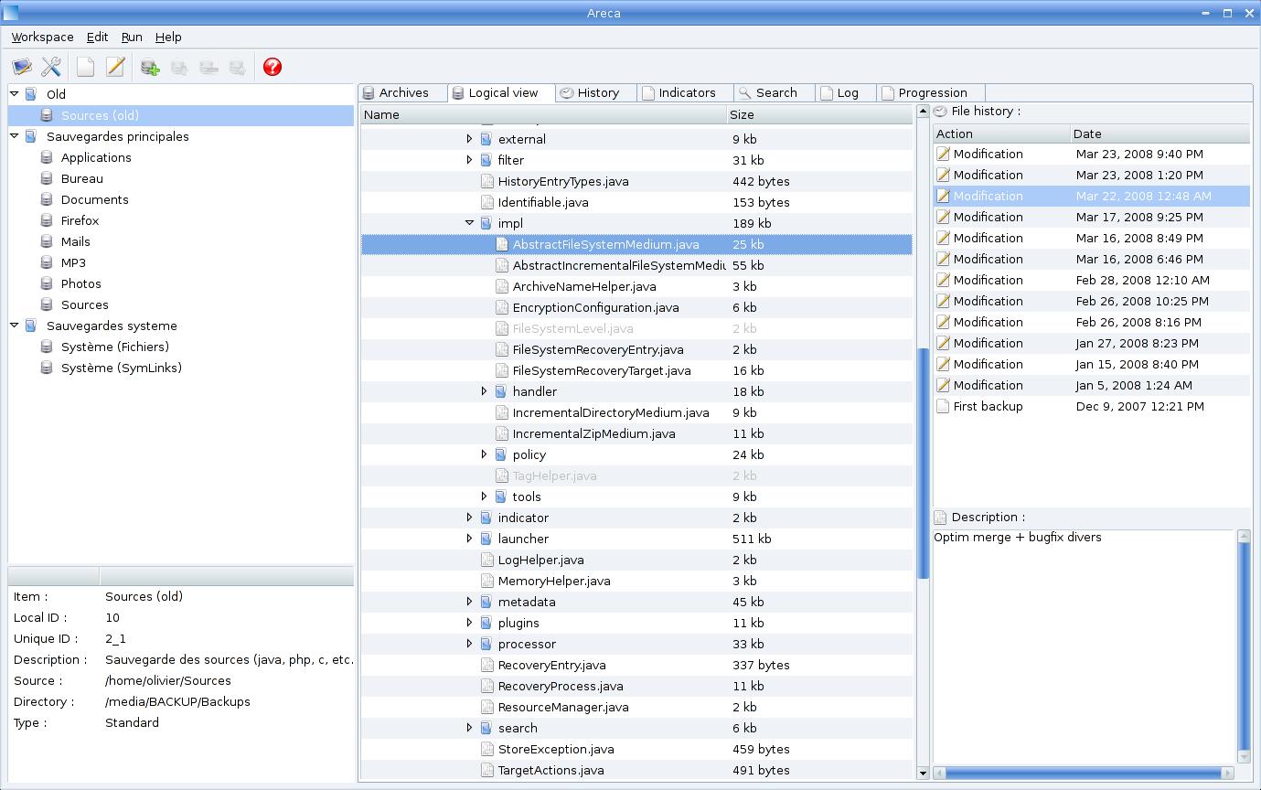Switch to the History tab
1261x790 pixels.
tap(595, 92)
